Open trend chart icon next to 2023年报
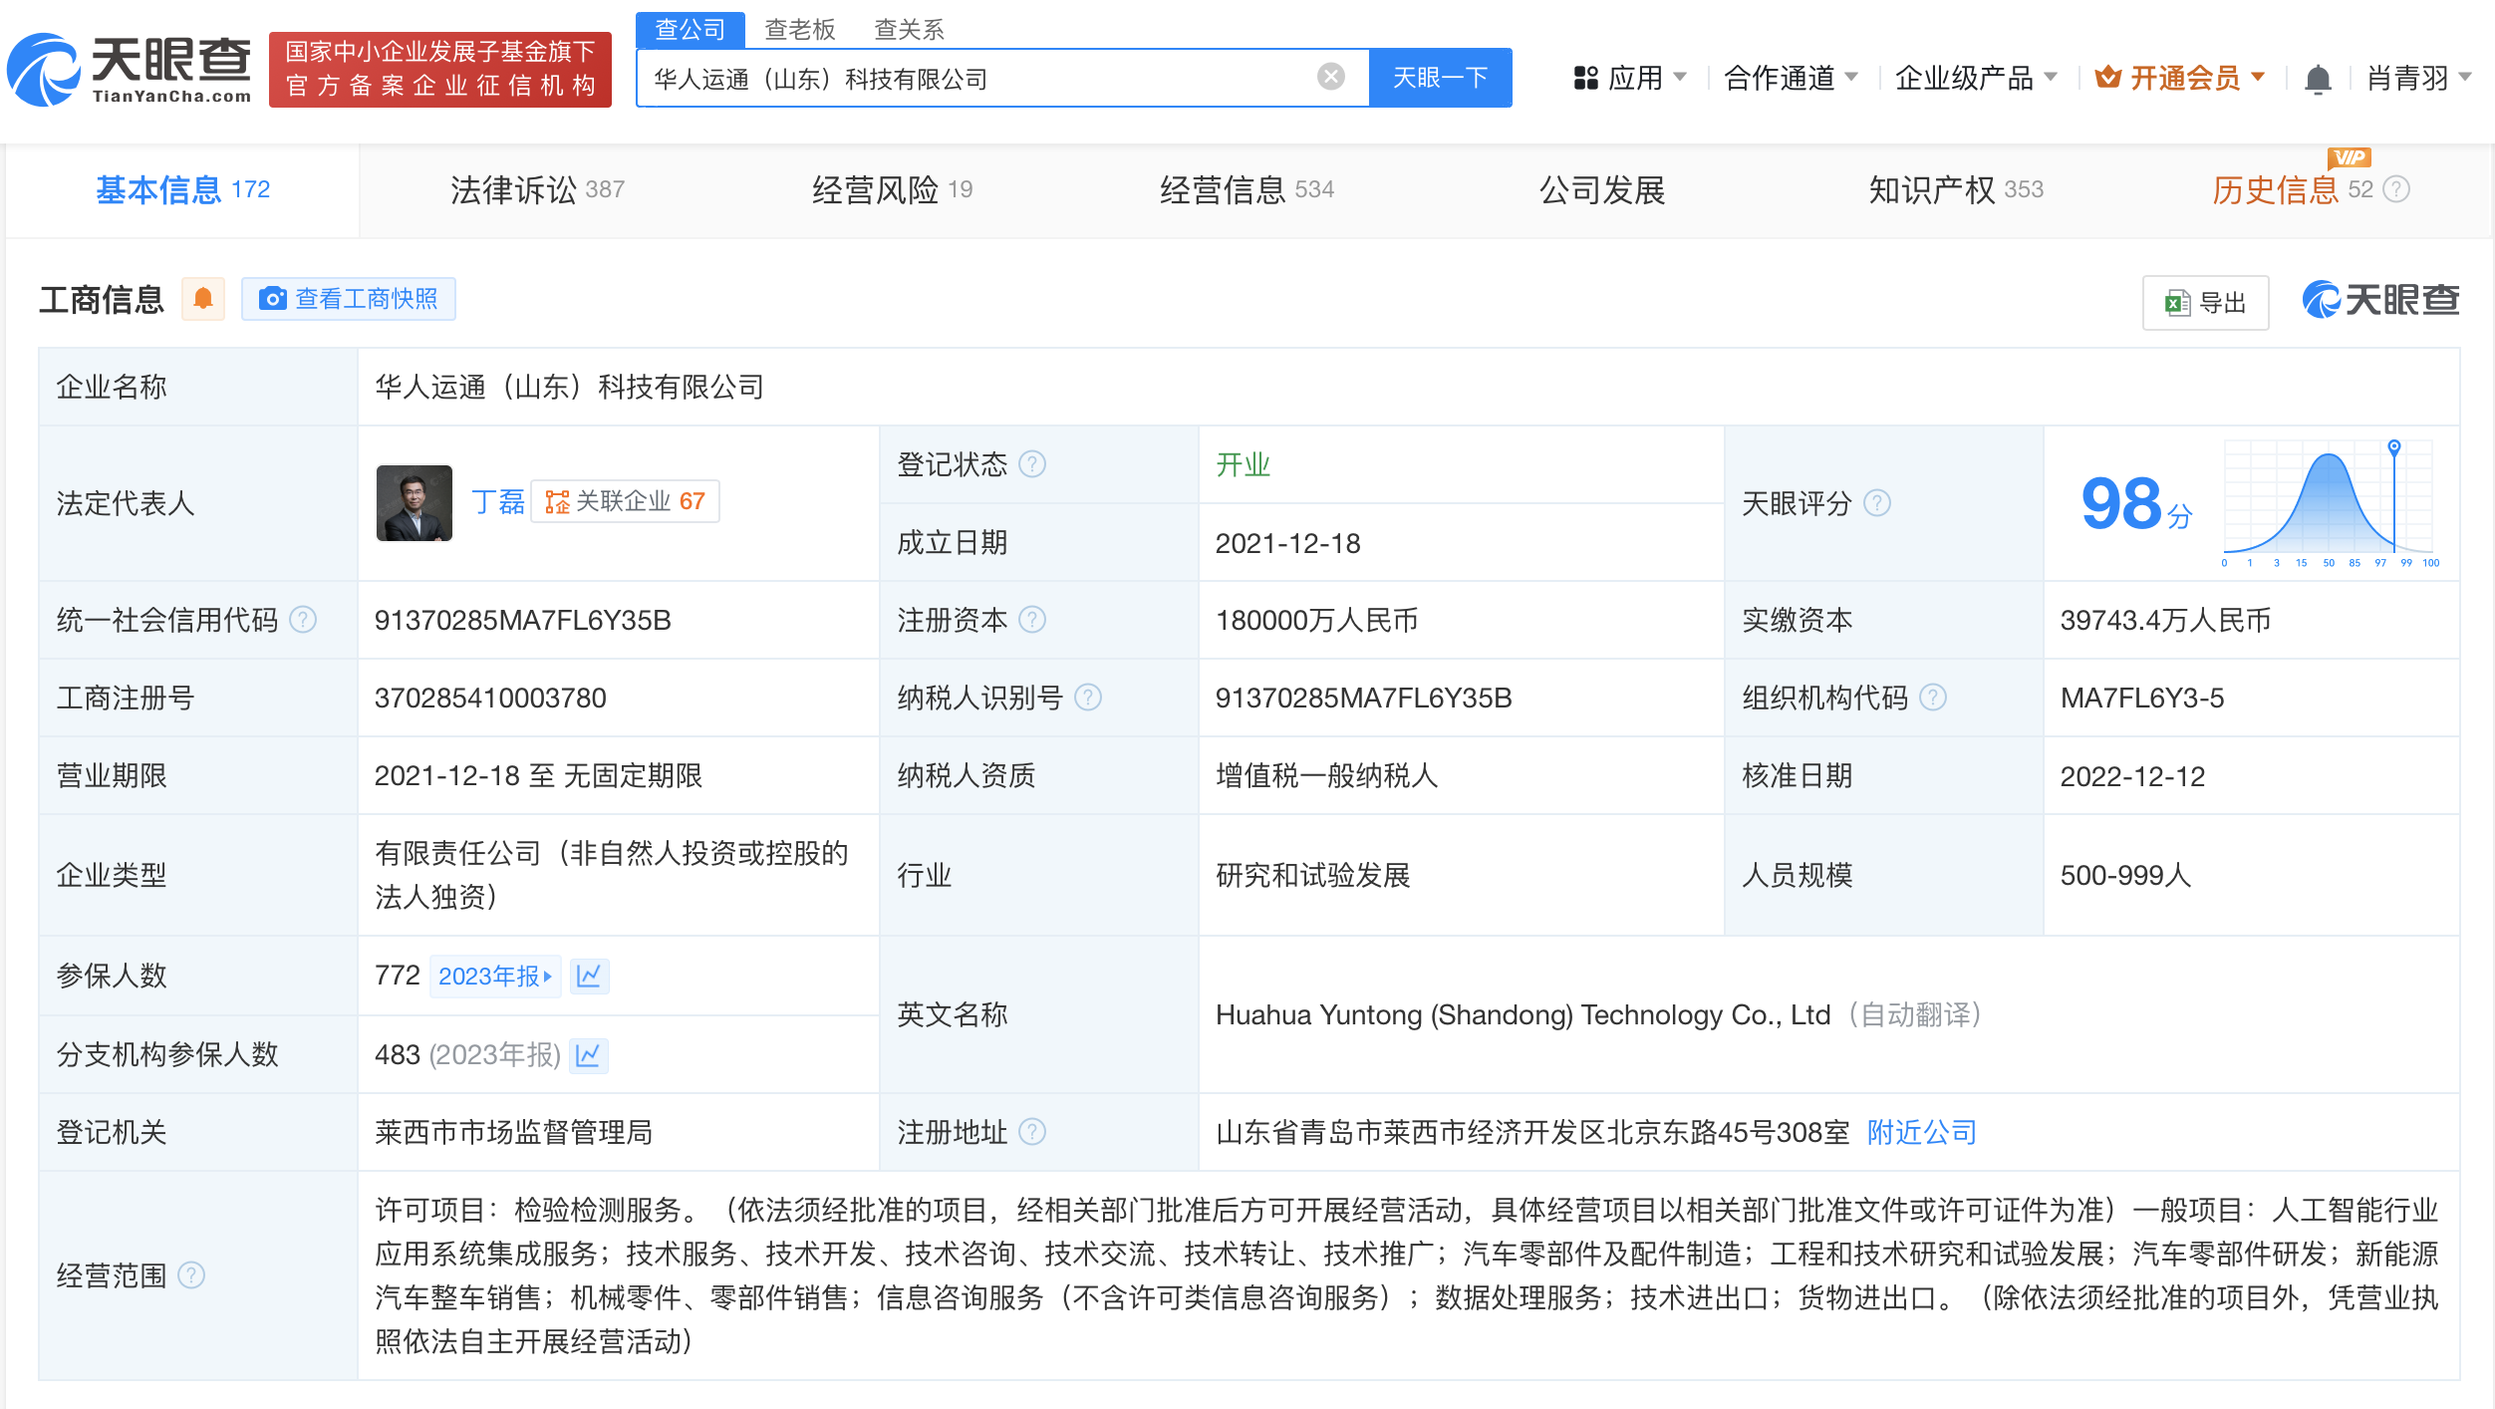The height and width of the screenshot is (1409, 2495). coord(589,976)
